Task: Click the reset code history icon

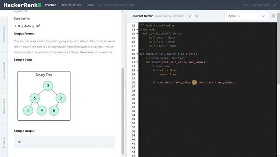Action: (x=196, y=16)
